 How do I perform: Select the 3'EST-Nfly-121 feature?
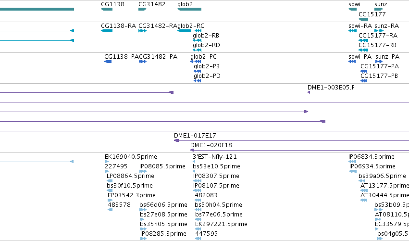pyautogui.click(x=194, y=162)
